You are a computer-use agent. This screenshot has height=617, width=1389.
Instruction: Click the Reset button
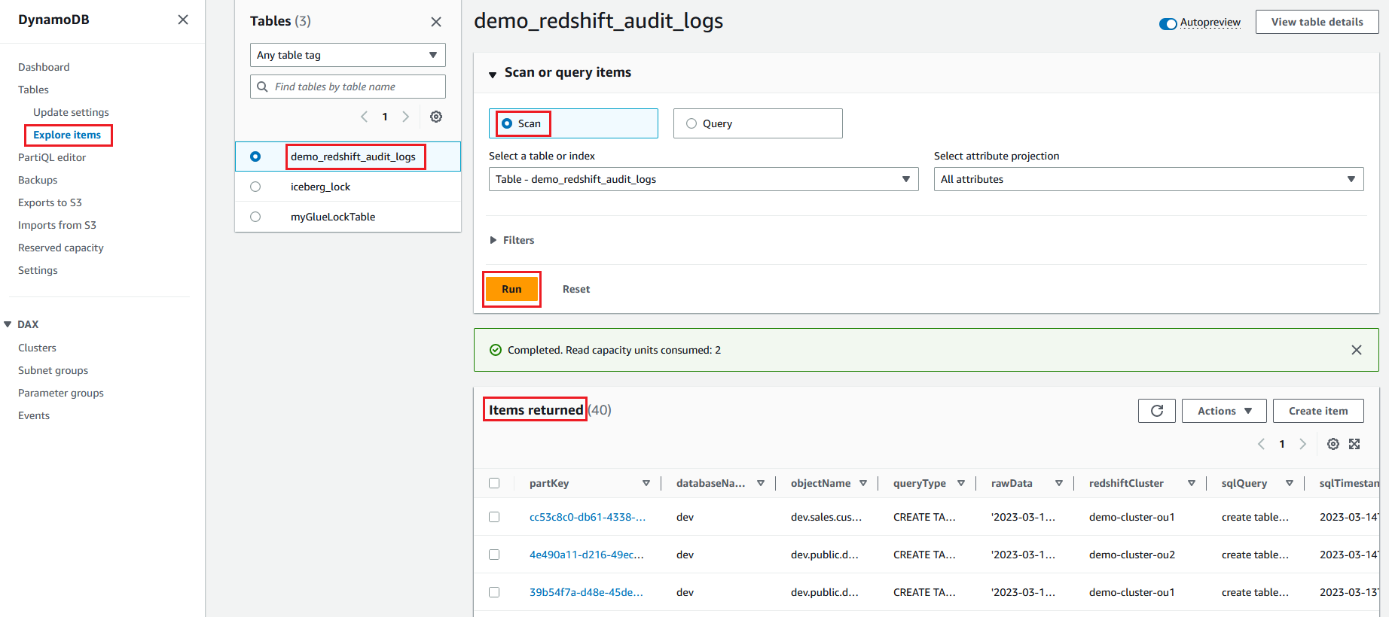click(576, 289)
